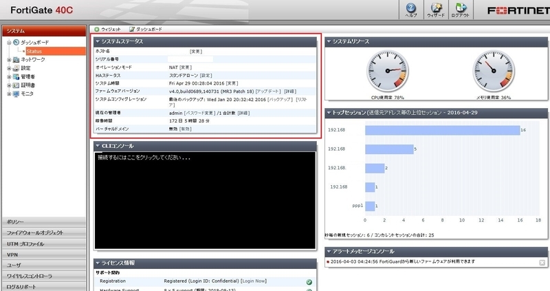
Task: Open the ファイアウォールオブジェクト menu section
Action: [x=44, y=233]
